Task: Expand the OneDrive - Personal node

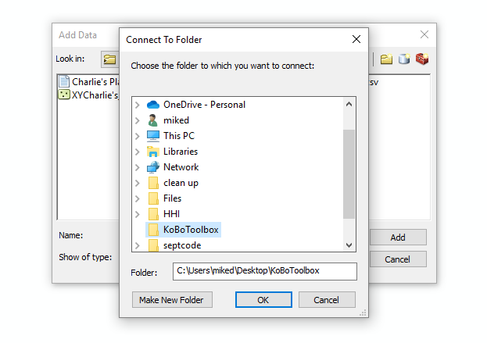Action: click(x=138, y=105)
